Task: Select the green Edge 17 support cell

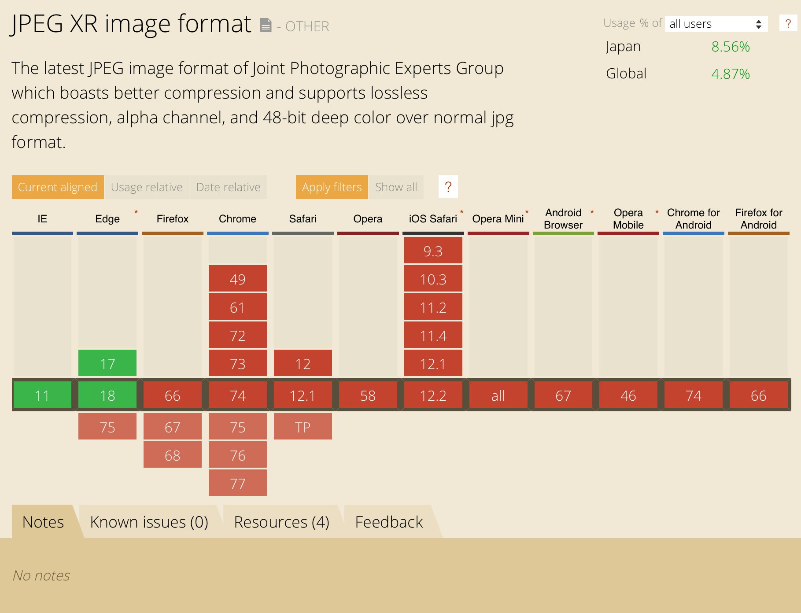Action: click(107, 363)
